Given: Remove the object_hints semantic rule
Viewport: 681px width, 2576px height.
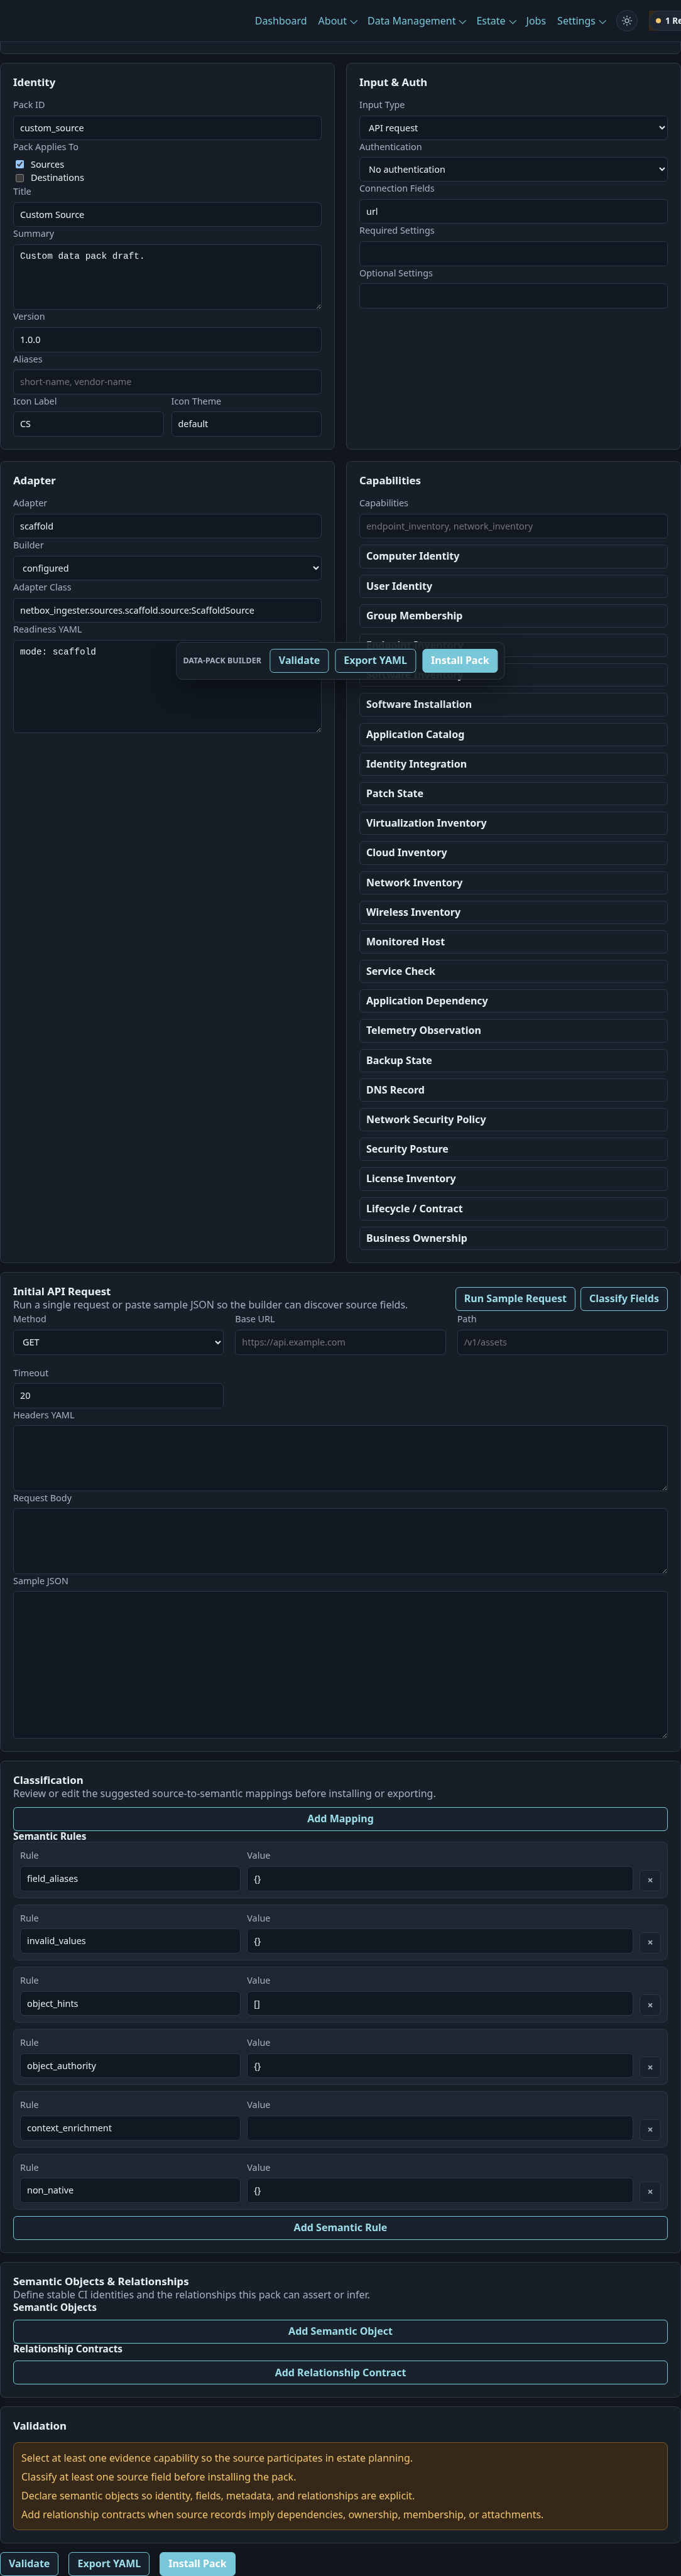Looking at the screenshot, I should click(650, 2005).
